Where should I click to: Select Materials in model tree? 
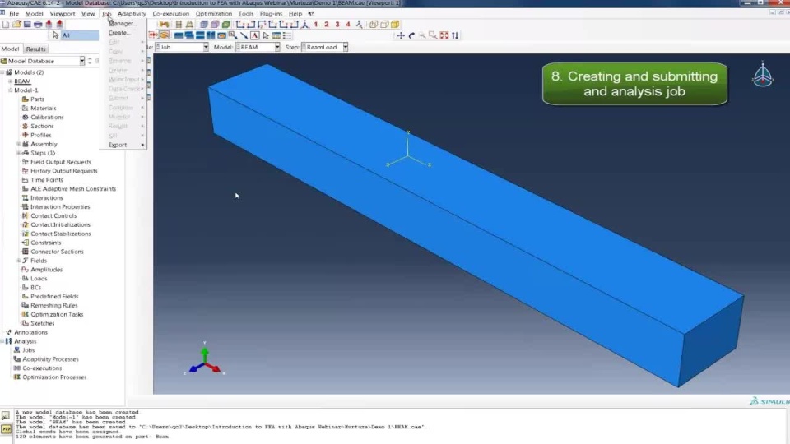[x=44, y=109]
